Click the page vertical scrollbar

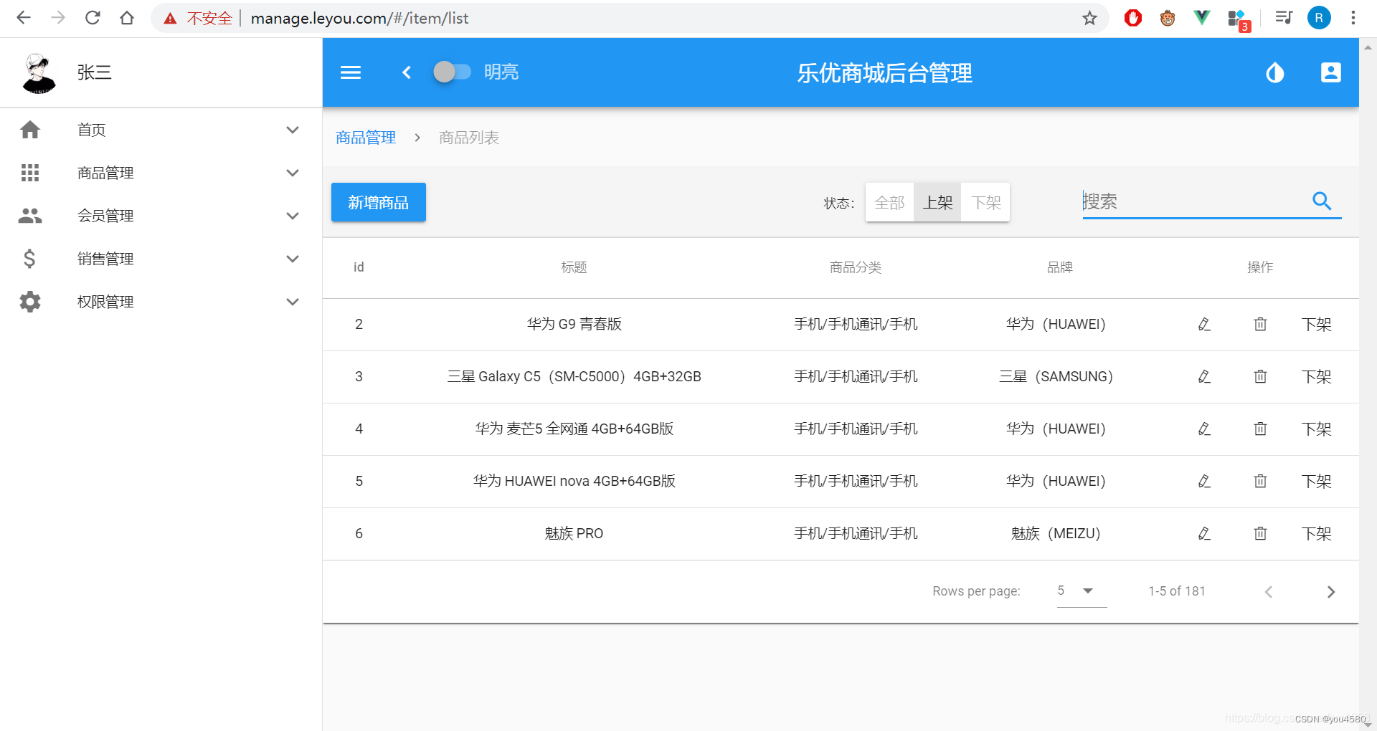click(x=1368, y=384)
